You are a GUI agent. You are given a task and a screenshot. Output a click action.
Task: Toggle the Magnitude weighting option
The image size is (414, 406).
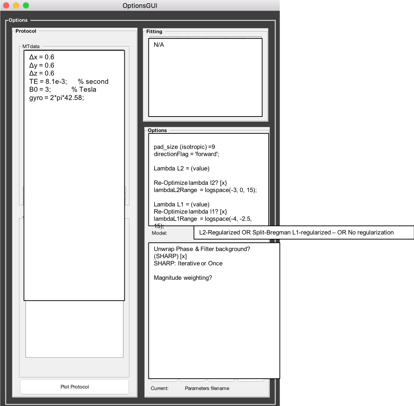tap(183, 278)
